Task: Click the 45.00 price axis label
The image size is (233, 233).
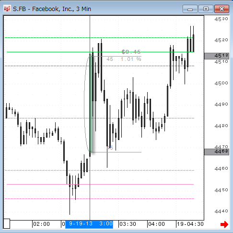Action: pos(221,83)
